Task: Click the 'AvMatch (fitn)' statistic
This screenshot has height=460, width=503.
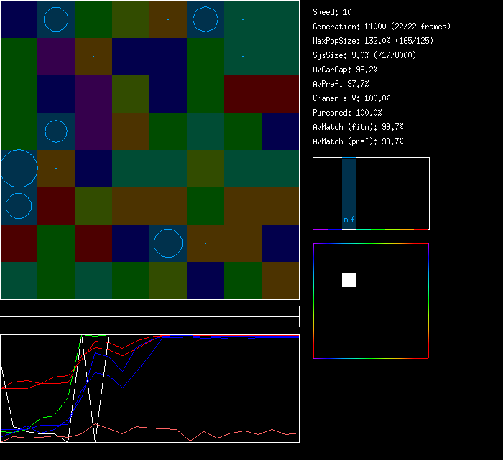Action: [358, 127]
